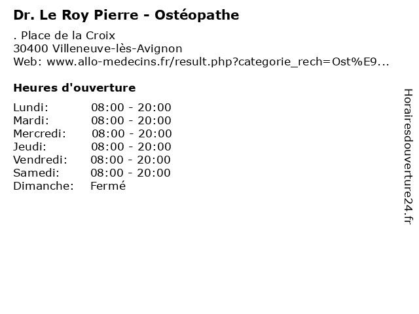Click the Fermé status for Dimanche
The height and width of the screenshot is (314, 419).
click(108, 186)
